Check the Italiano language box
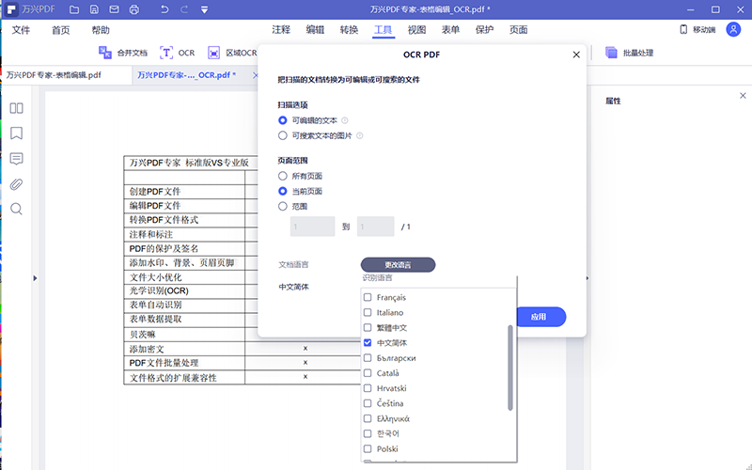This screenshot has height=470, width=752. pyautogui.click(x=368, y=312)
